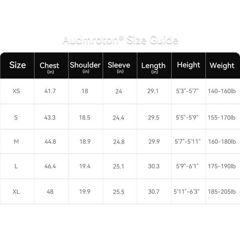Image resolution: width=240 pixels, height=240 pixels.
Task: Click the Weight column header
Action: tap(223, 65)
